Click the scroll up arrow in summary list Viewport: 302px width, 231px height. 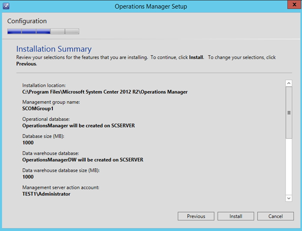[289, 83]
